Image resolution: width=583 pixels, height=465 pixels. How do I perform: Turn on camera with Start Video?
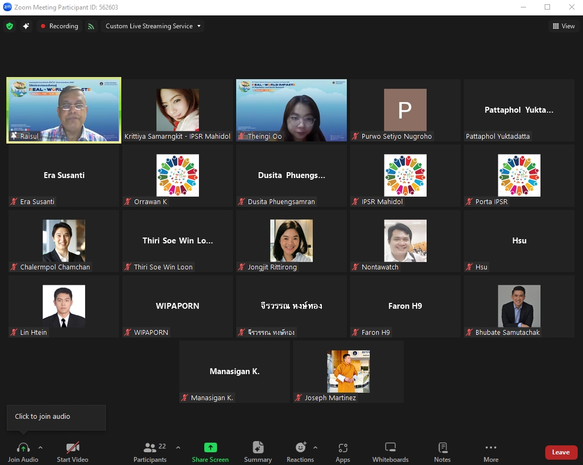[x=72, y=452]
